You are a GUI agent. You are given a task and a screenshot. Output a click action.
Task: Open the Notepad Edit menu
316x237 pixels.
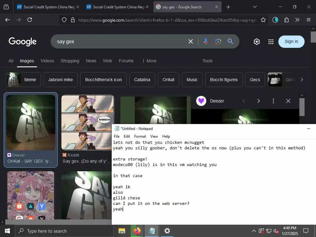[127, 136]
